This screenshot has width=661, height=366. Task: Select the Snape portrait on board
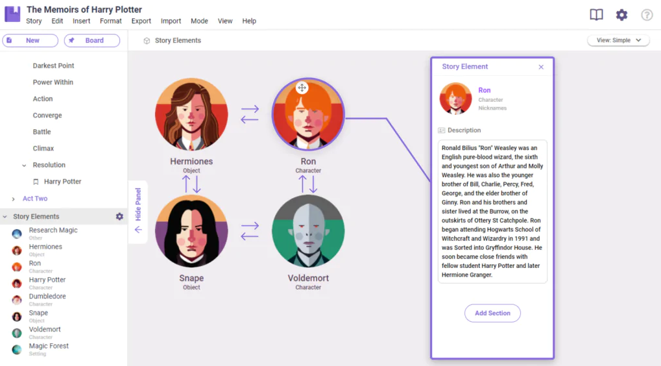click(x=191, y=230)
